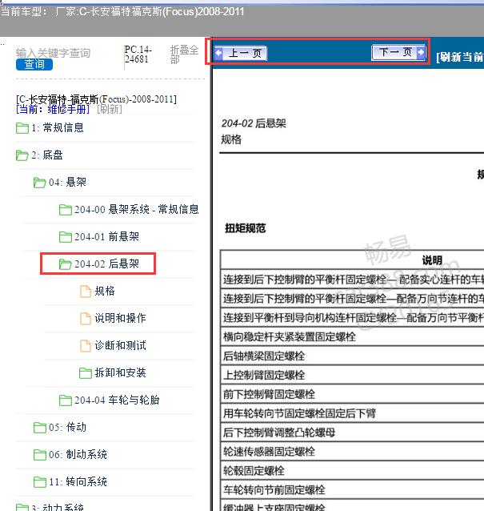This screenshot has width=484, height=511.
Task: Click the 轮毂固定螺栓 table row
Action: 352,471
